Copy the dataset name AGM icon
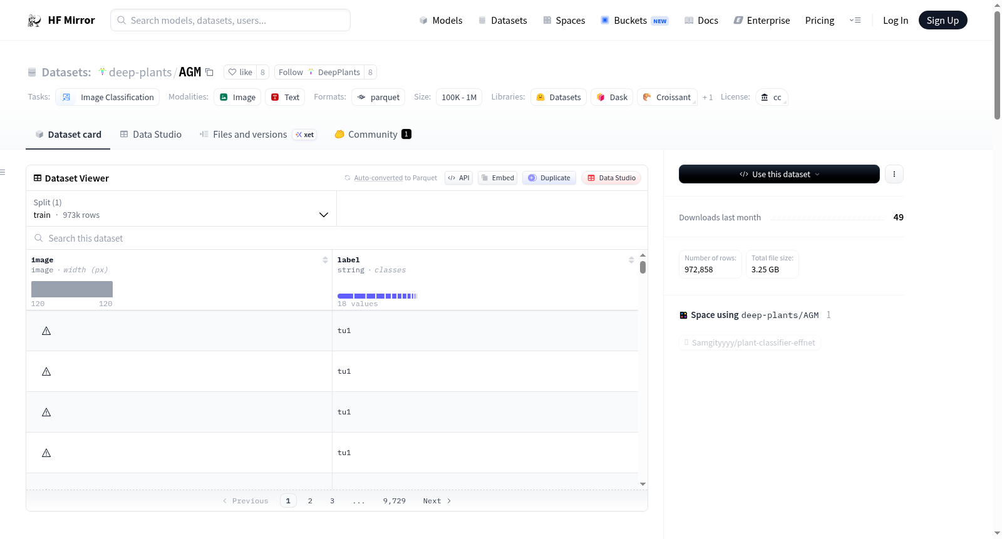This screenshot has height=539, width=1002. tap(210, 72)
